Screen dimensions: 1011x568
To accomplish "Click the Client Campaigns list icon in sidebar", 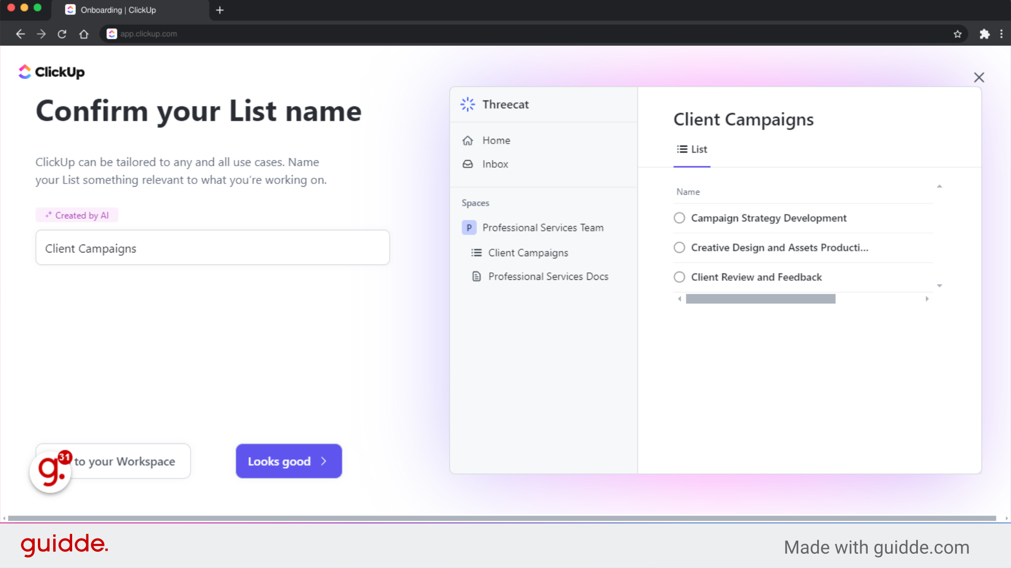I will [x=477, y=252].
